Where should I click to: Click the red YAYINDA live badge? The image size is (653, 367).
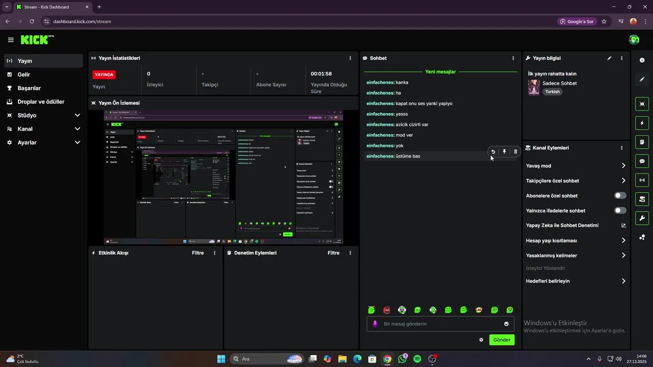(x=104, y=74)
